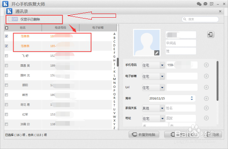228x149 pixels.
Task: Sort by the 电子邮箱 column header
Action: pos(98,28)
